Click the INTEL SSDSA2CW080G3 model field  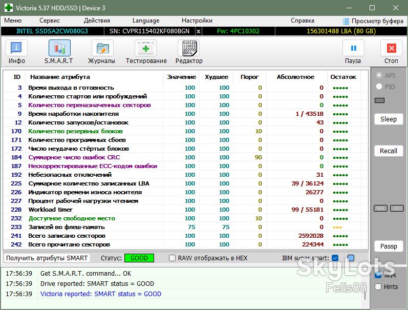tap(52, 31)
